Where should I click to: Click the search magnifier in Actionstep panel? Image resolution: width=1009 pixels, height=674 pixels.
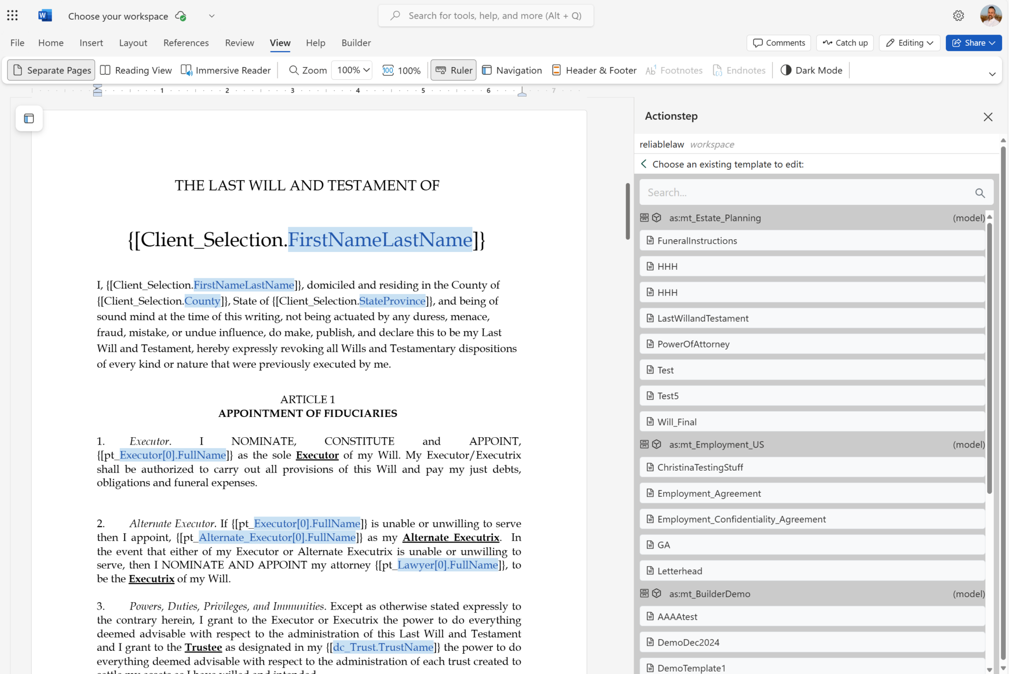click(x=980, y=193)
